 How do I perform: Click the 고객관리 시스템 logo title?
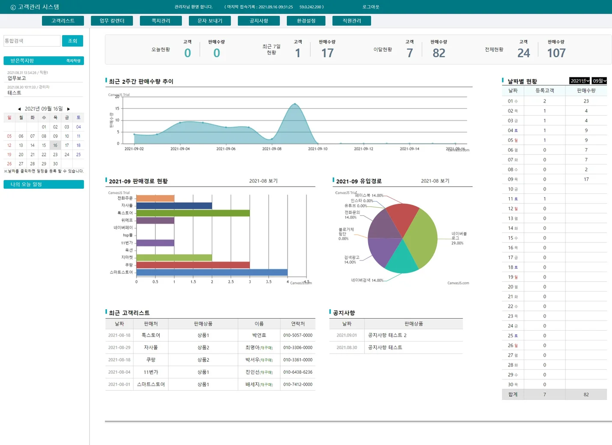tap(35, 7)
